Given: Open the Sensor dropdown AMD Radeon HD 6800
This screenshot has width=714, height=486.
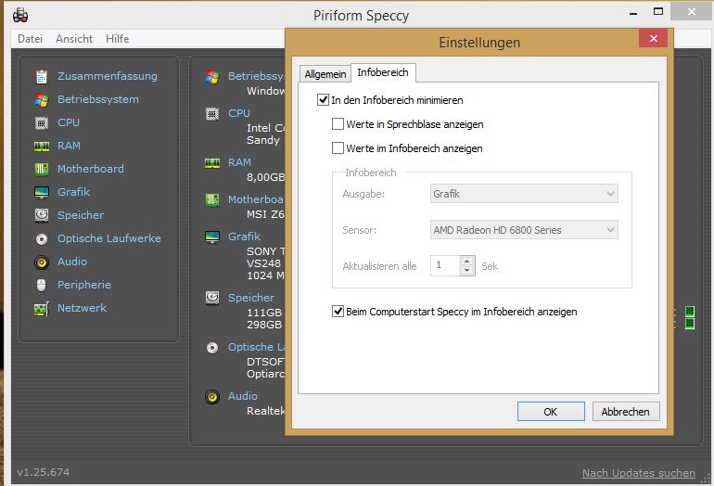Looking at the screenshot, I should (524, 230).
